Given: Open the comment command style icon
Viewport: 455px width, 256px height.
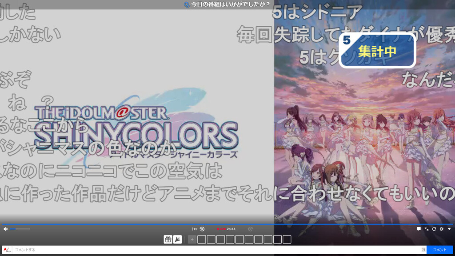Looking at the screenshot, I should point(7,250).
